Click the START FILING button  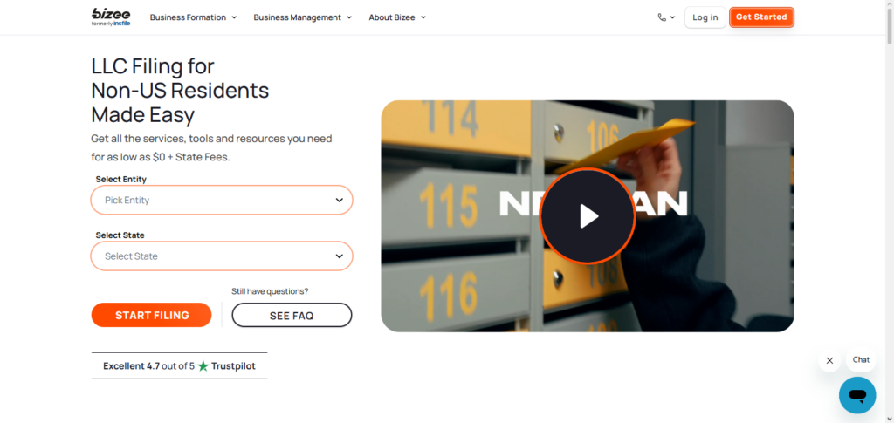[151, 315]
